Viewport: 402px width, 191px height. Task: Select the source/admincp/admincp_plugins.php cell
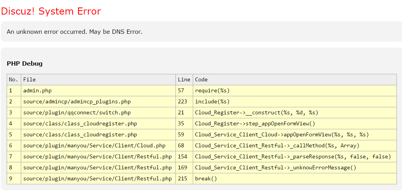point(77,101)
